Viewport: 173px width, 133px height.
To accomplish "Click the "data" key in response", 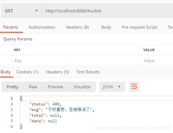I will (x=36, y=121).
